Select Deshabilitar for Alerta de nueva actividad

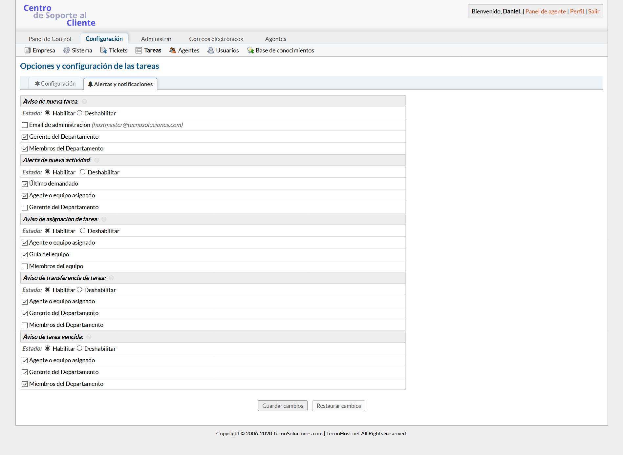point(83,172)
